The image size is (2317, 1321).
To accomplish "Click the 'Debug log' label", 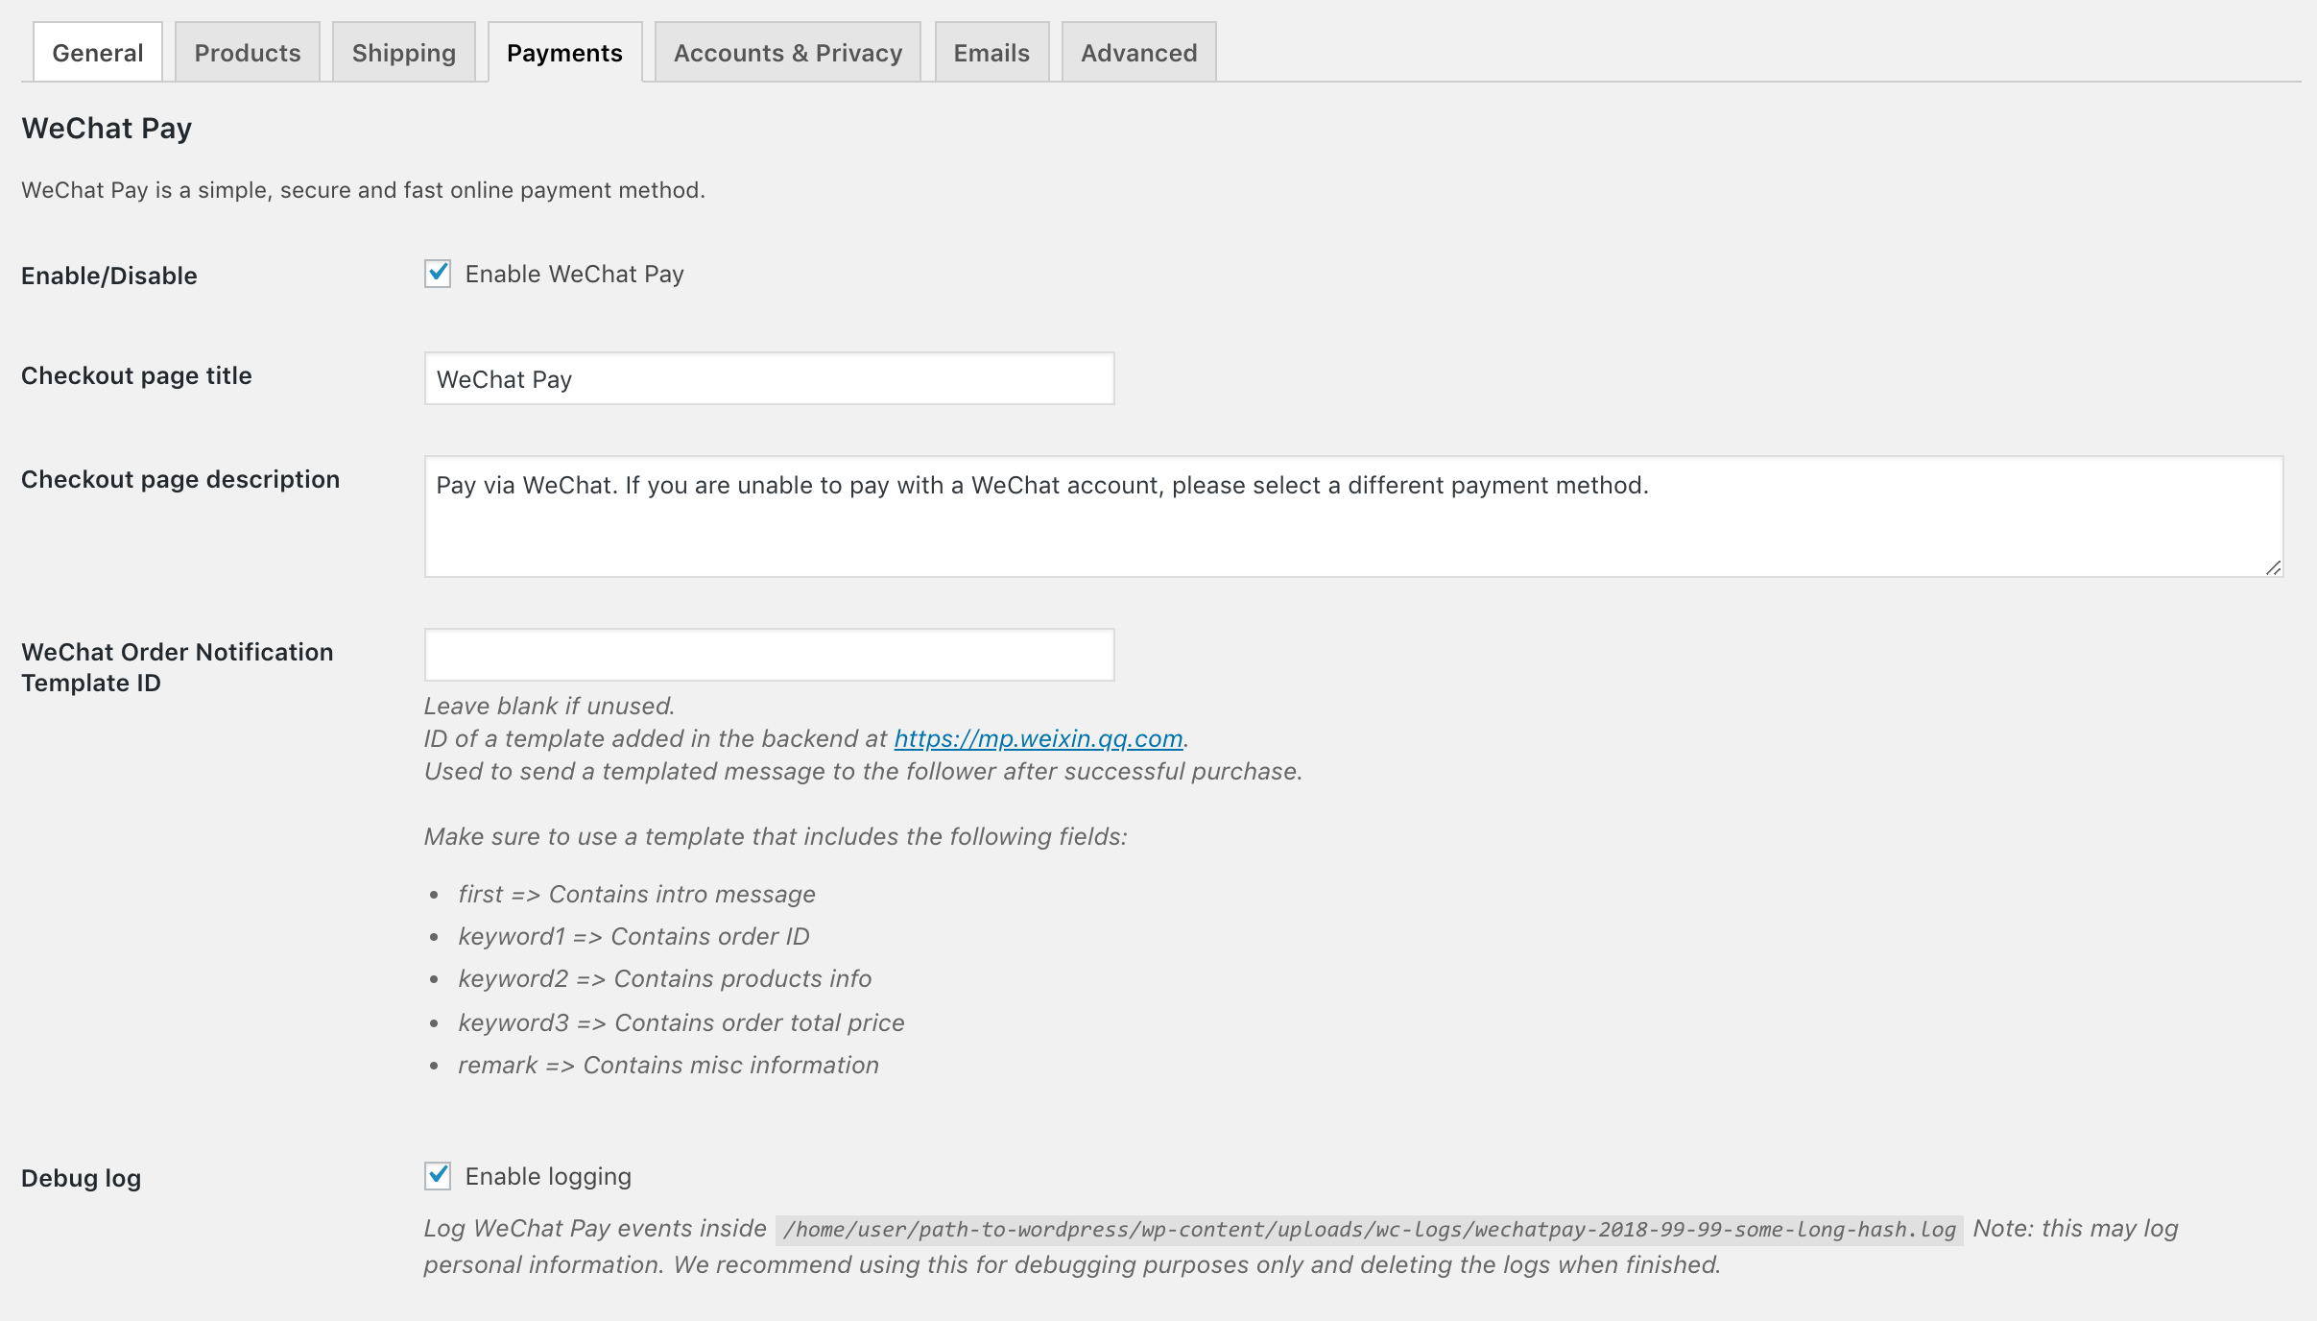I will point(82,1178).
